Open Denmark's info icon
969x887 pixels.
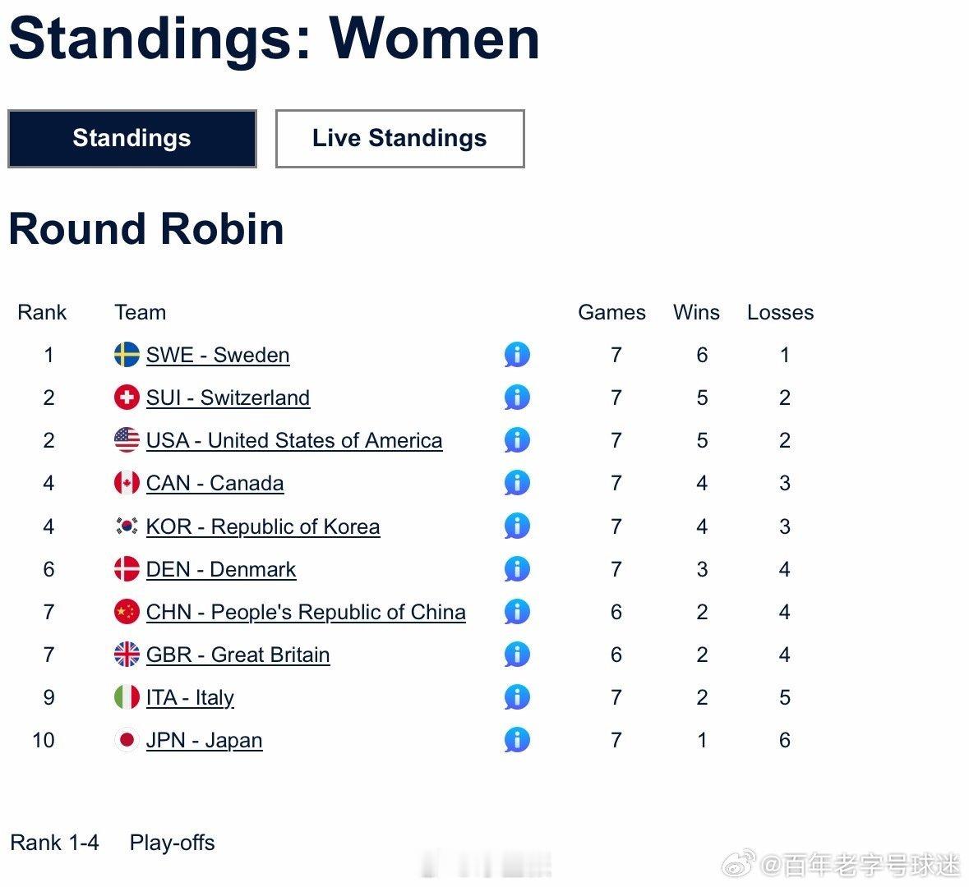point(516,568)
